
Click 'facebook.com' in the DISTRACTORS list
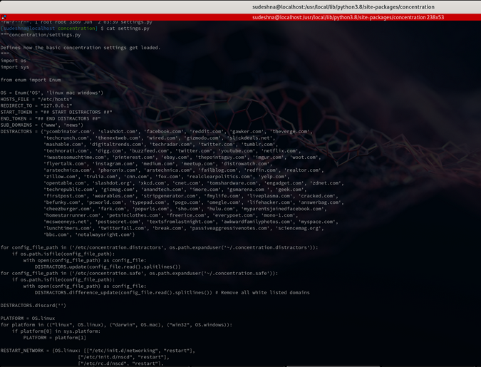pos(164,131)
